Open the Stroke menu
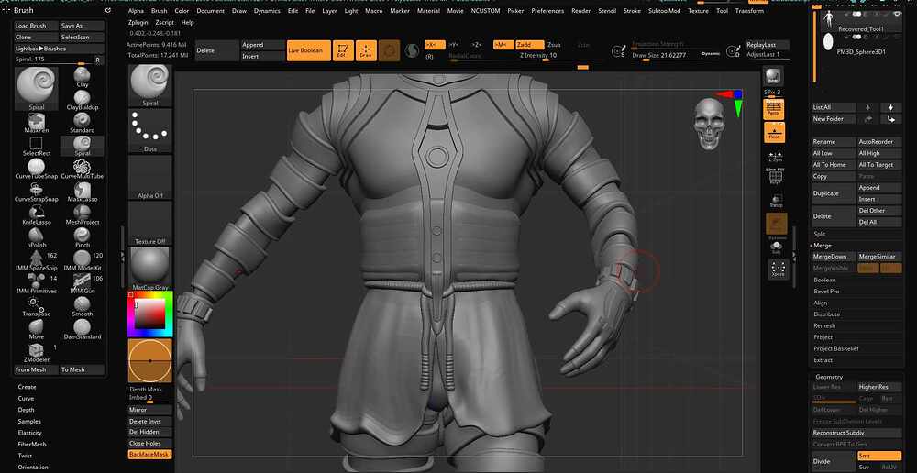This screenshot has width=917, height=473. pos(632,10)
